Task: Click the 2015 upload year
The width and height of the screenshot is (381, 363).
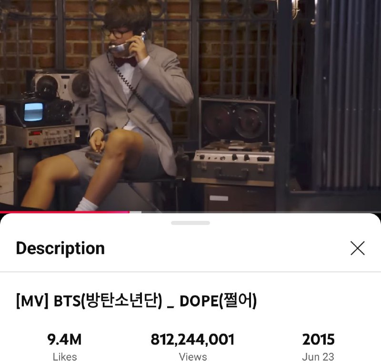Action: click(318, 339)
